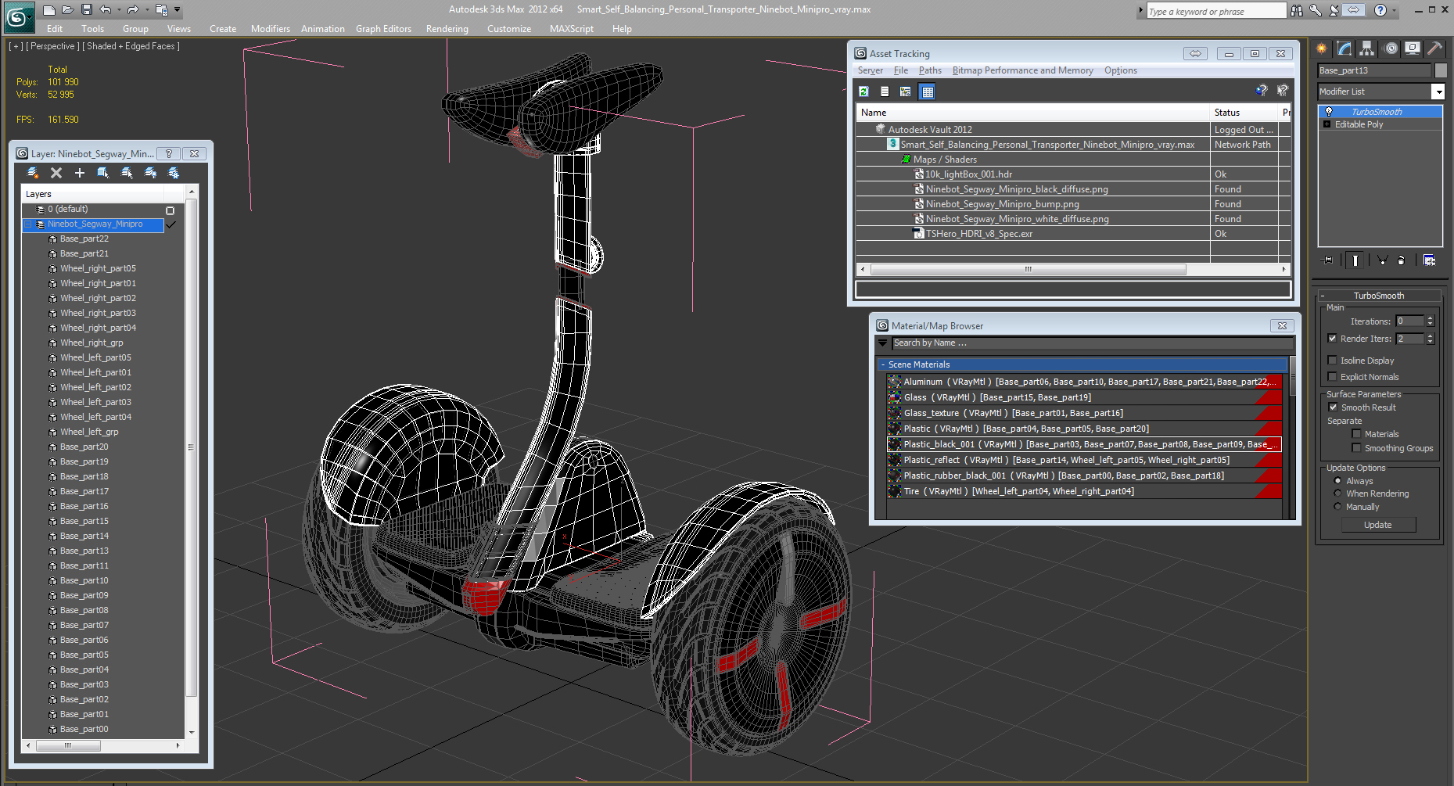The width and height of the screenshot is (1454, 786).
Task: Select the Always update radio button
Action: 1337,481
